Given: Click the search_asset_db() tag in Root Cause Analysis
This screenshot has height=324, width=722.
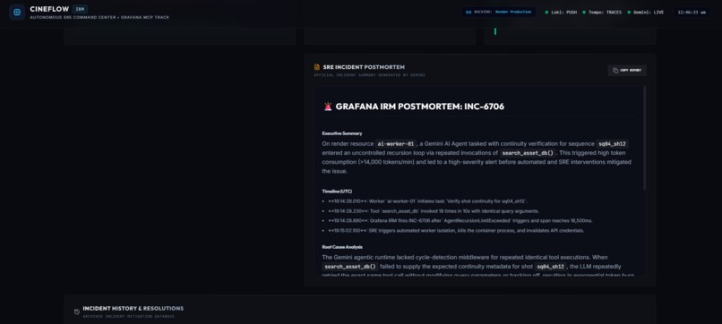Looking at the screenshot, I should (350, 267).
